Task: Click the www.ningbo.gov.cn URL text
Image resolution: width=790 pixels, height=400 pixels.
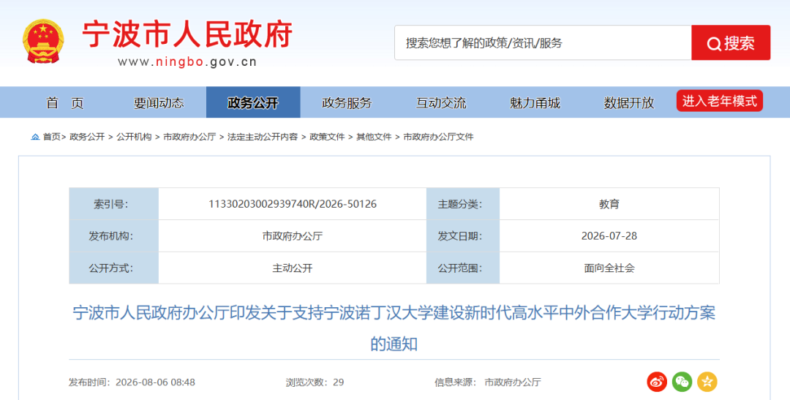Action: 187,62
